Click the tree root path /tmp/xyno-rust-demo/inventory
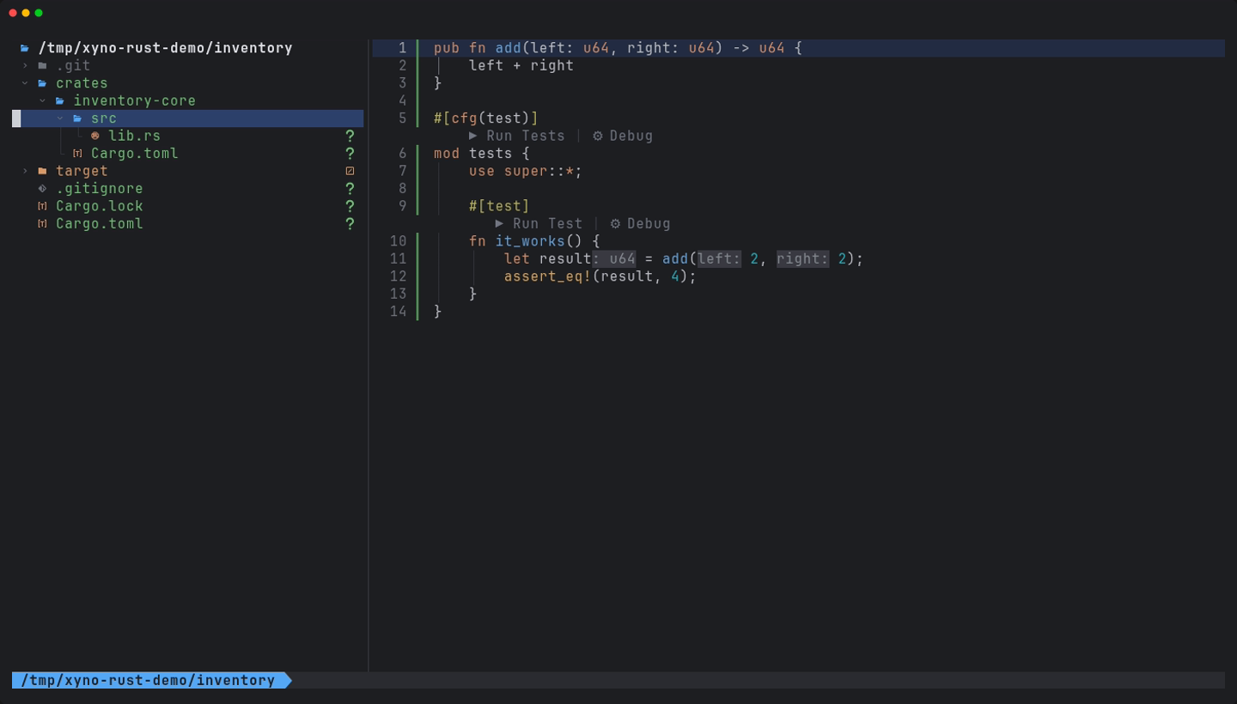The width and height of the screenshot is (1237, 704). point(166,48)
